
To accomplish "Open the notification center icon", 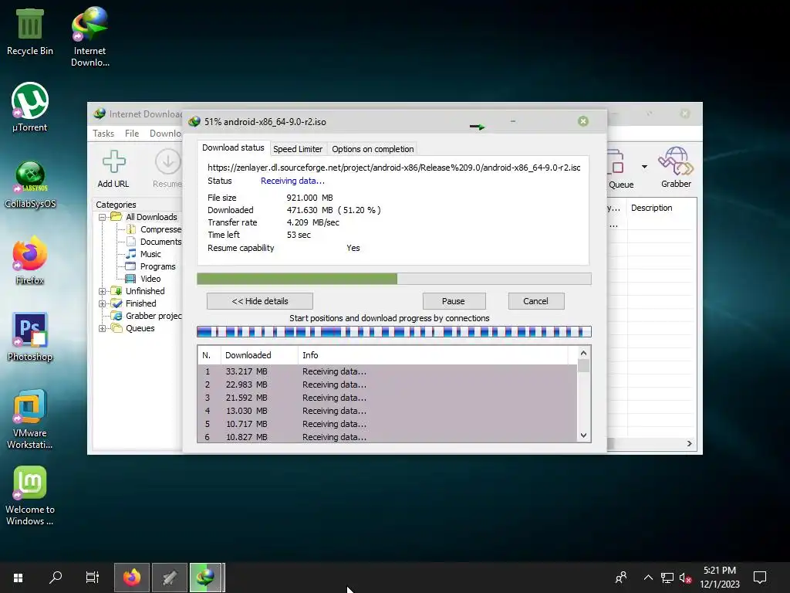I will point(760,578).
